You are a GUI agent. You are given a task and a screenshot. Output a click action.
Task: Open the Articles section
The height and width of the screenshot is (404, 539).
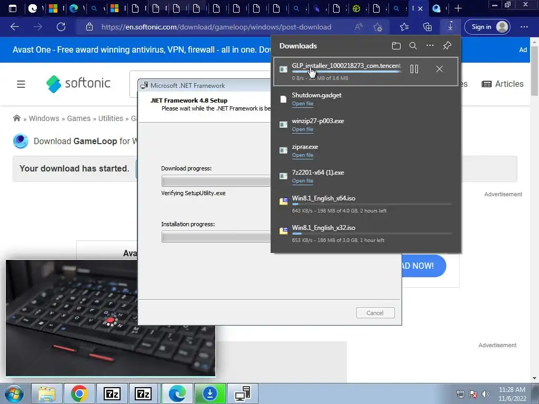coord(503,84)
